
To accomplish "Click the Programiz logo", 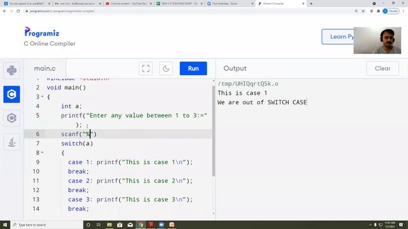I will (x=42, y=32).
